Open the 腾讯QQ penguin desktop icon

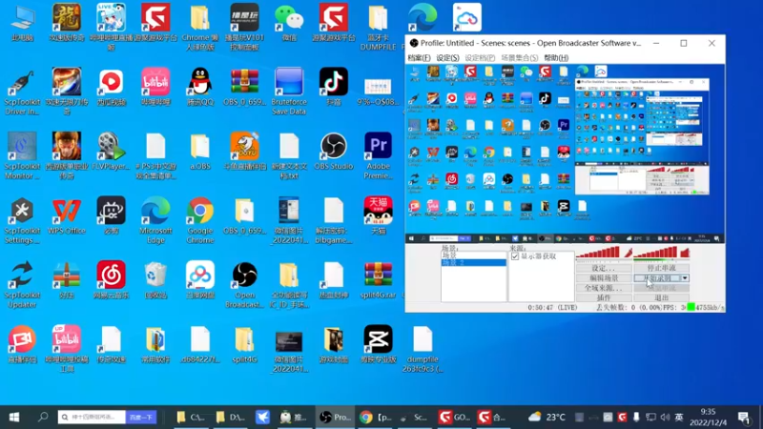pos(200,87)
